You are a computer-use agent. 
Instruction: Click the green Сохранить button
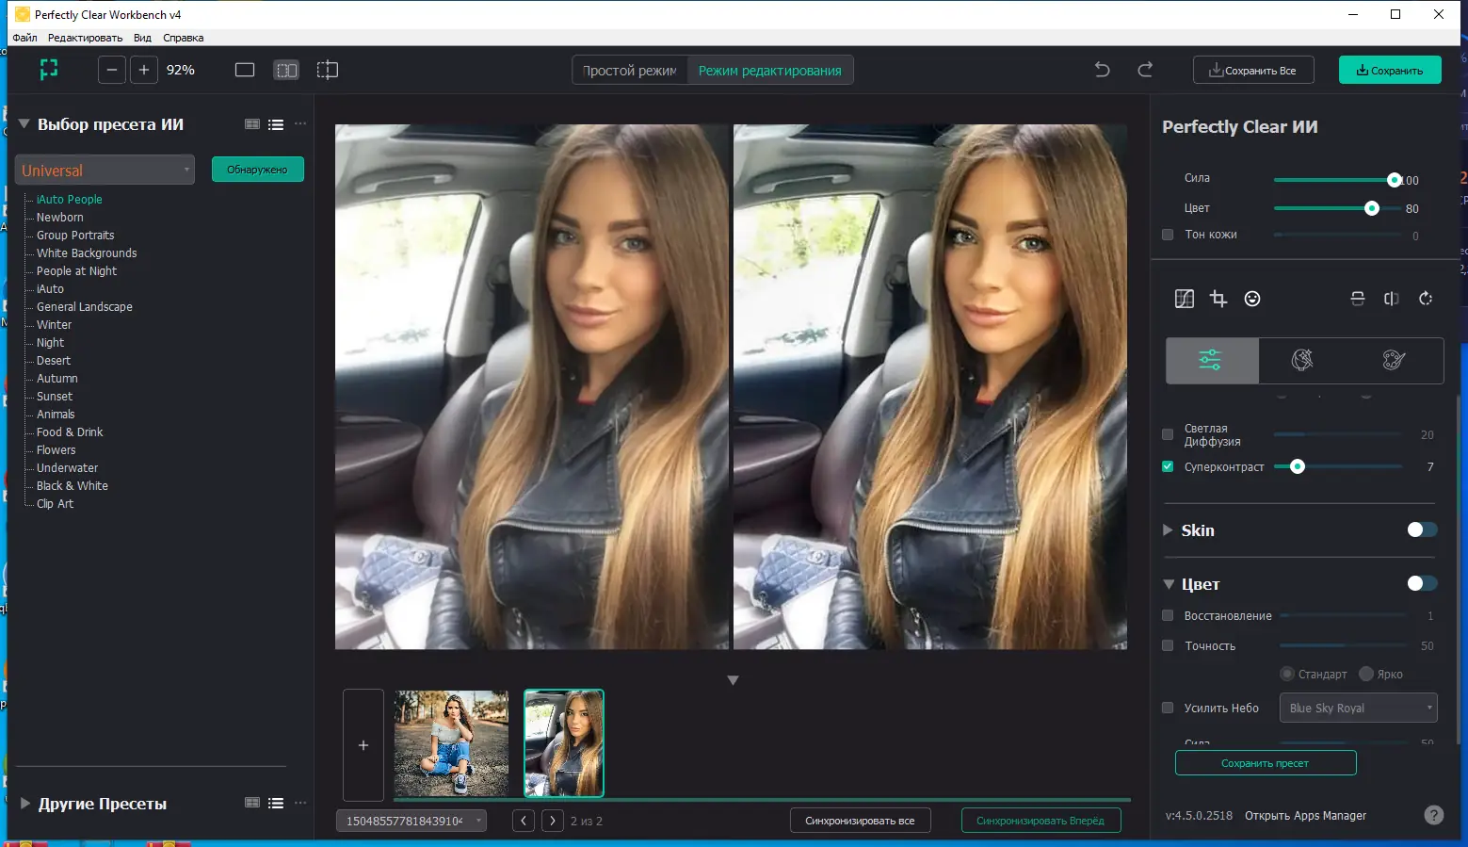coord(1390,71)
